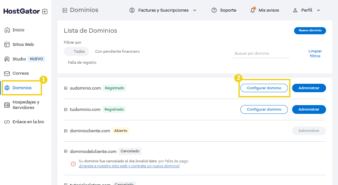
Task: Click the dominiocliente.com domain name
Action: point(90,131)
